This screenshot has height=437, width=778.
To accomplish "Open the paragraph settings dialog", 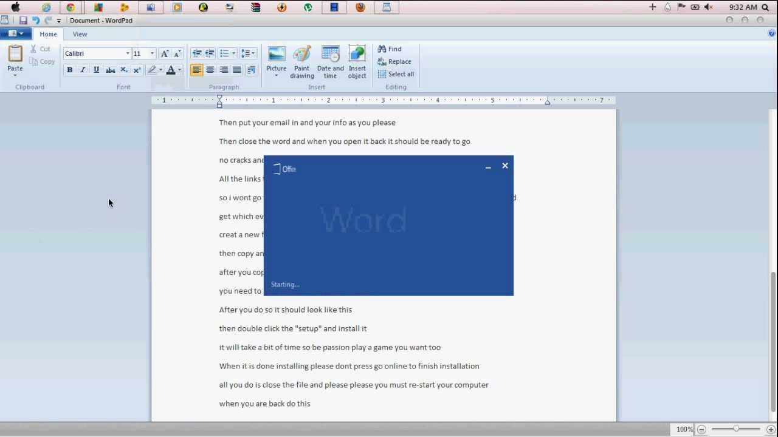I will [x=251, y=70].
